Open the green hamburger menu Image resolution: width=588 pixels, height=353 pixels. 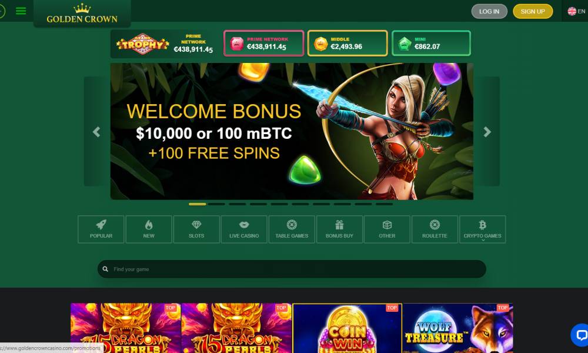pos(21,11)
